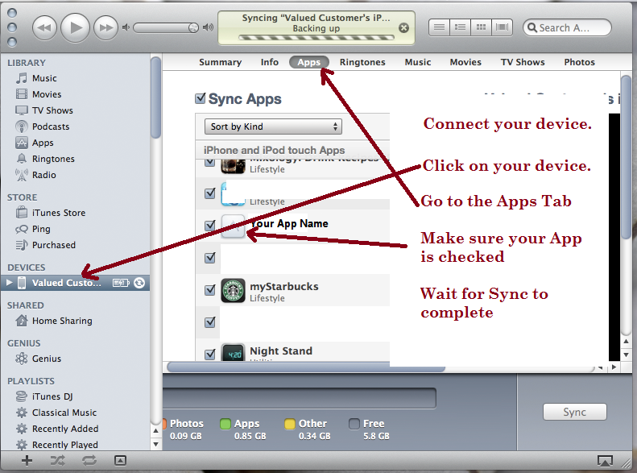Click the horizontal scrollbar in apps pane
This screenshot has height=473, width=637.
pyautogui.click(x=306, y=367)
